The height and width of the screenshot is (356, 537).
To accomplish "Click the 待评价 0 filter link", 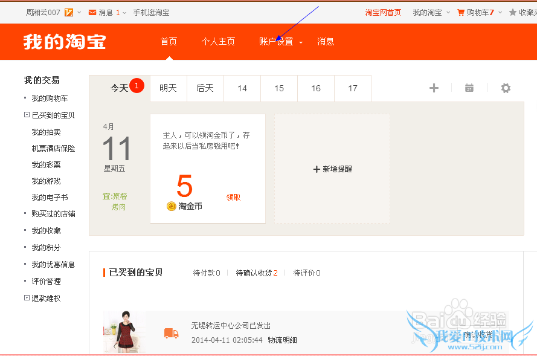I will [307, 273].
